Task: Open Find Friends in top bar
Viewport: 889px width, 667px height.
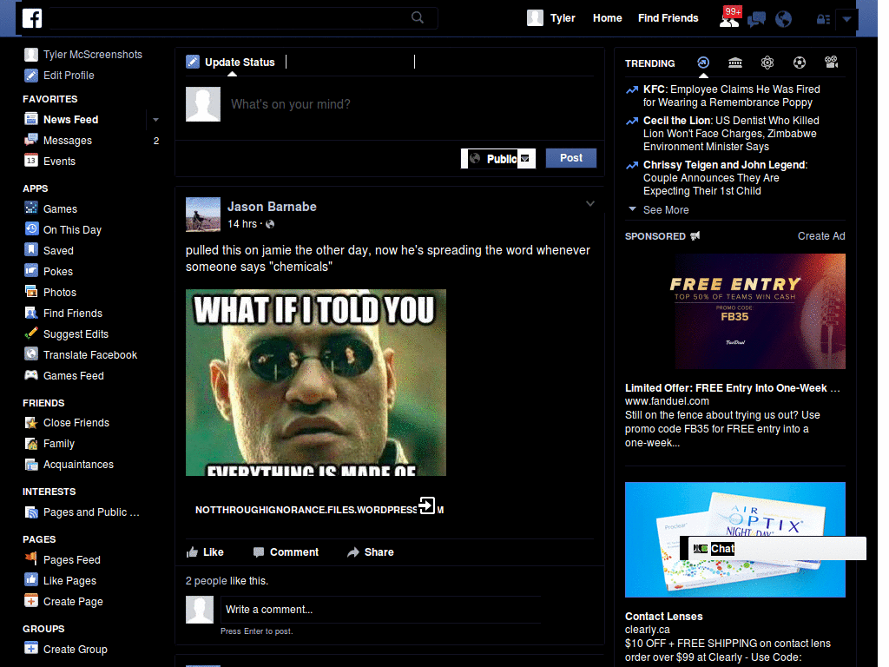Action: click(x=668, y=18)
